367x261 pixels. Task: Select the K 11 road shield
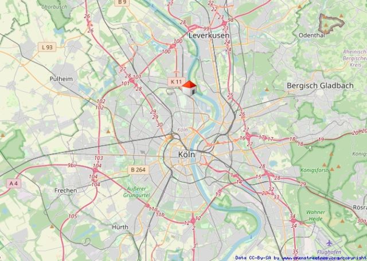point(176,81)
